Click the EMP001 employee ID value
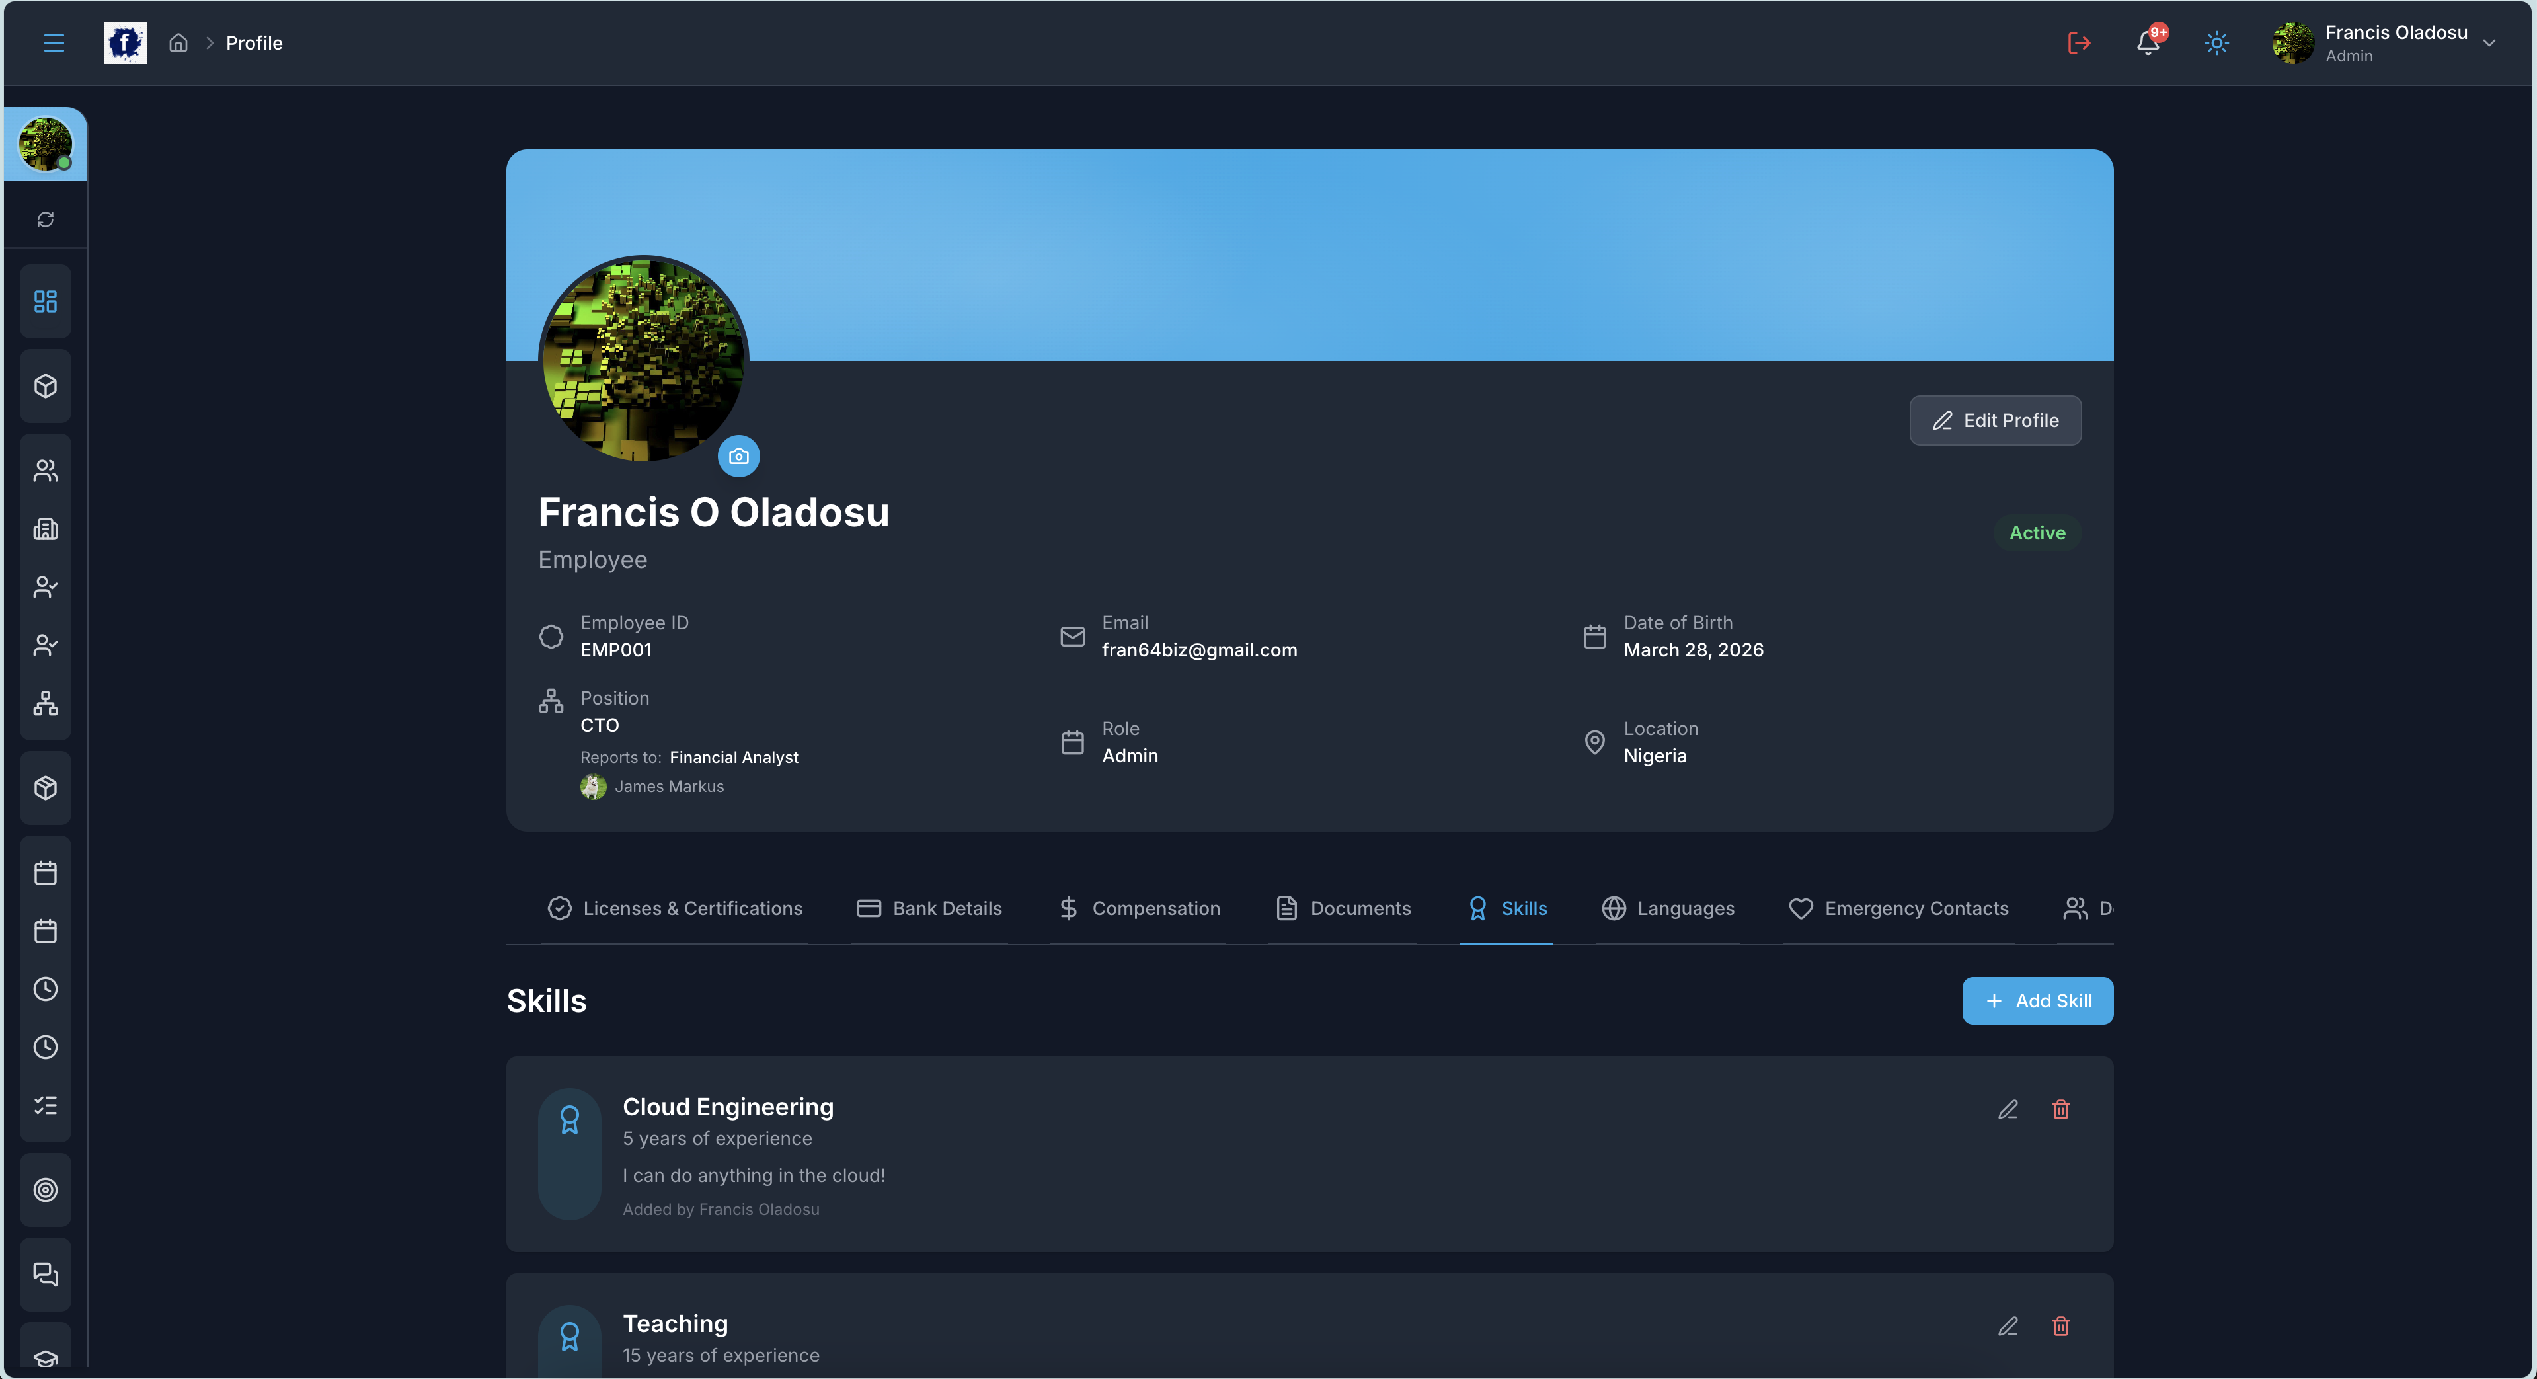Viewport: 2537px width, 1379px height. [615, 650]
